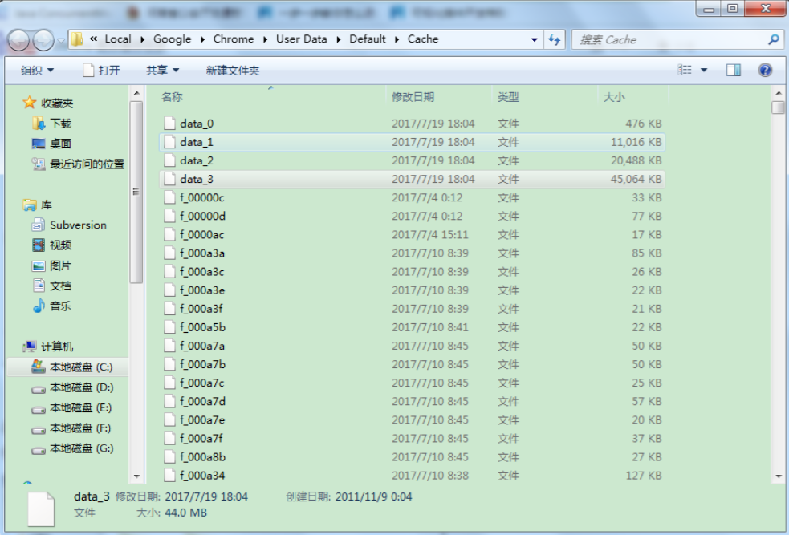
Task: Click the Chrome segment in address path
Action: [234, 39]
